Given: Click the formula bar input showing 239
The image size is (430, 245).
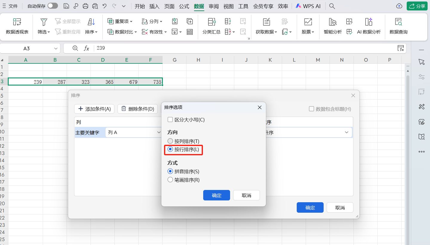Looking at the screenshot, I should tap(239, 48).
